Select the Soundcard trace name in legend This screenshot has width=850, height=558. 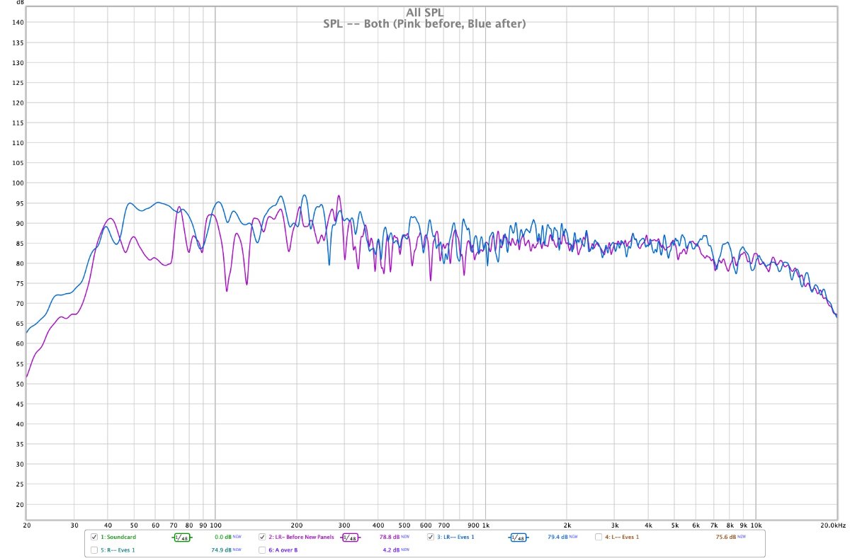point(118,537)
